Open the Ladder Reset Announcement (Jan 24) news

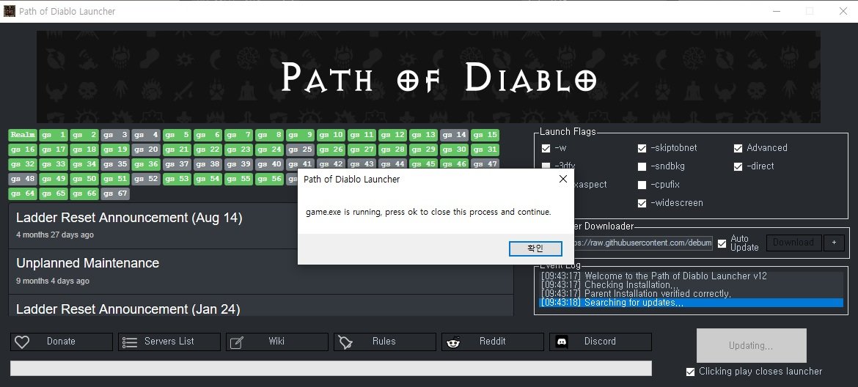(x=128, y=309)
